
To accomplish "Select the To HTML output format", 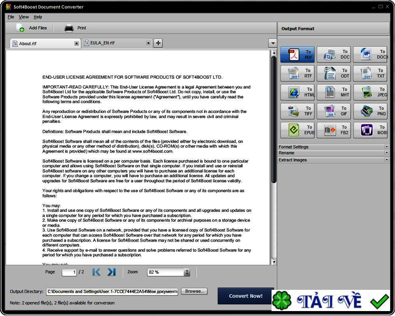I will click(297, 92).
